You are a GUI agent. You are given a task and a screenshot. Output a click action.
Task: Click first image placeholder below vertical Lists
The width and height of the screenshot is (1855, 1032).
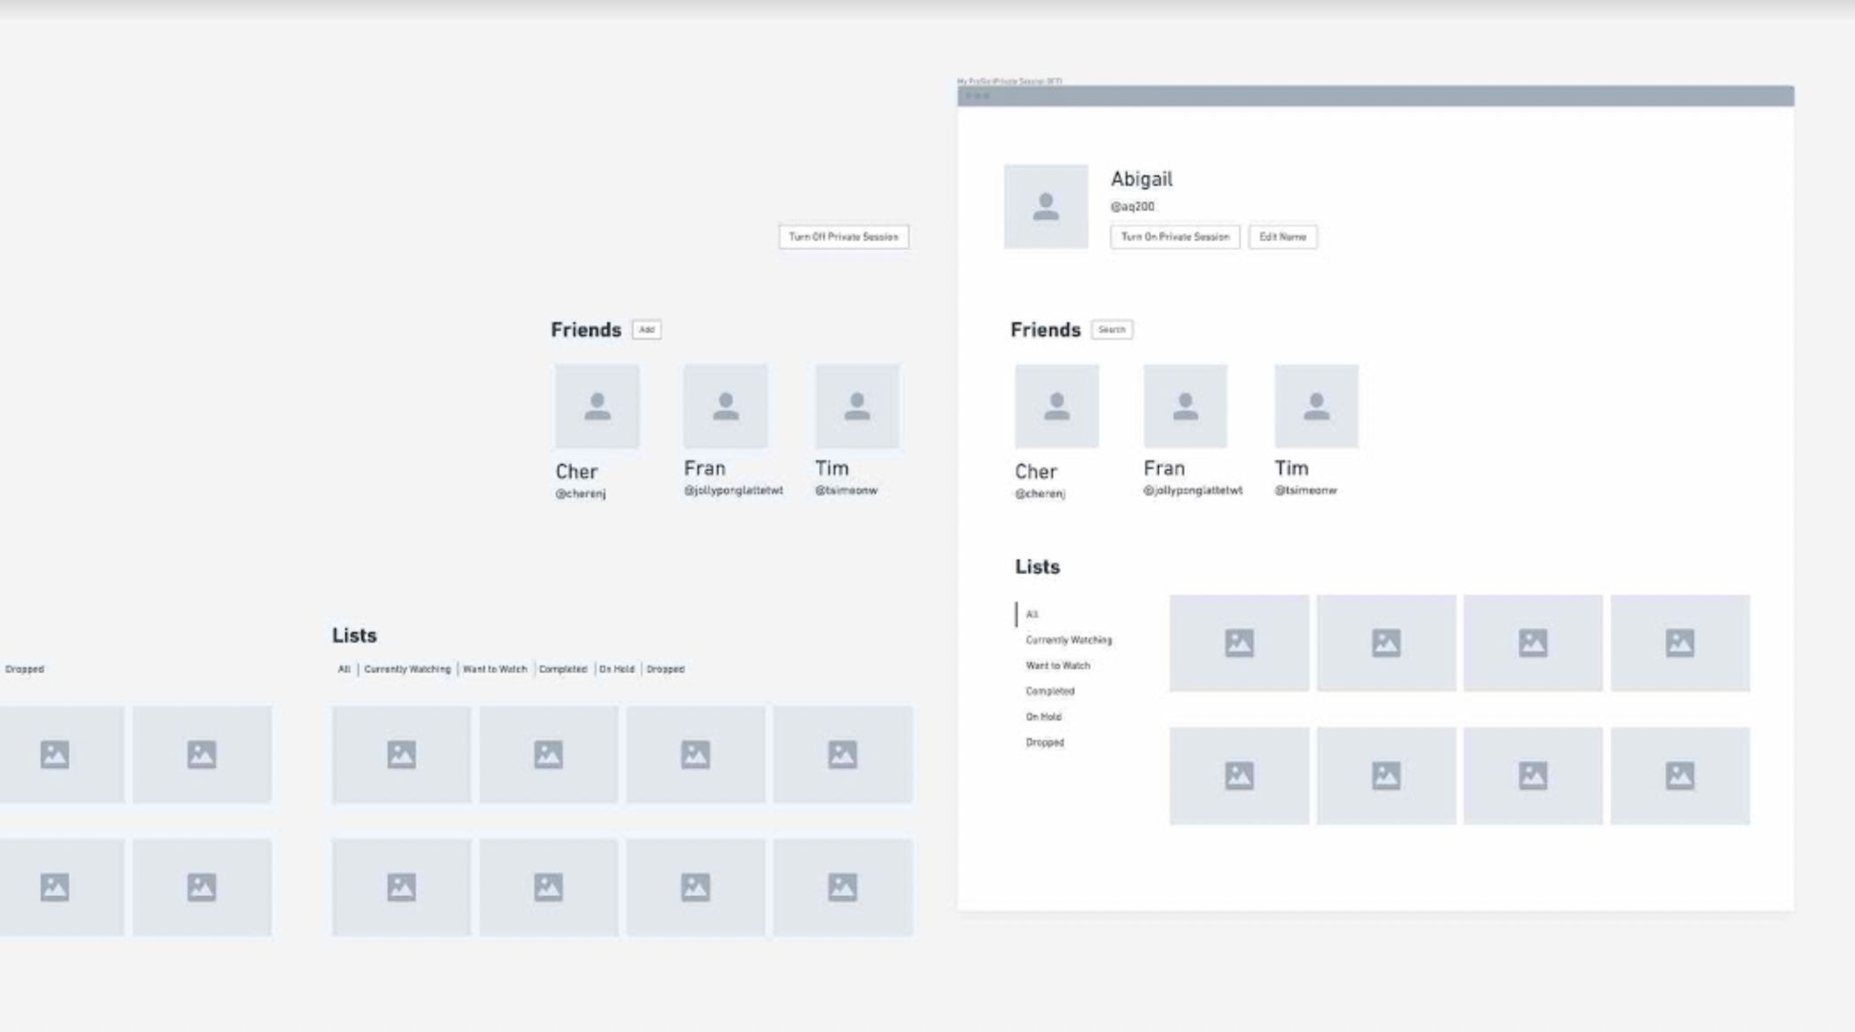[1238, 643]
